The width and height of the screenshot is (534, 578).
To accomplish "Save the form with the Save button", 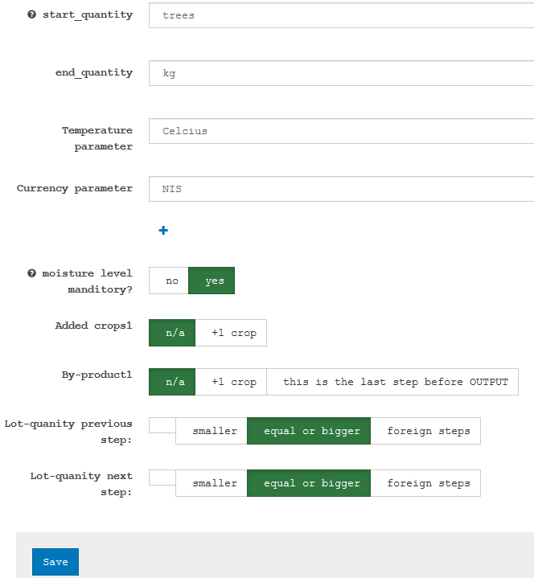I will pyautogui.click(x=55, y=562).
